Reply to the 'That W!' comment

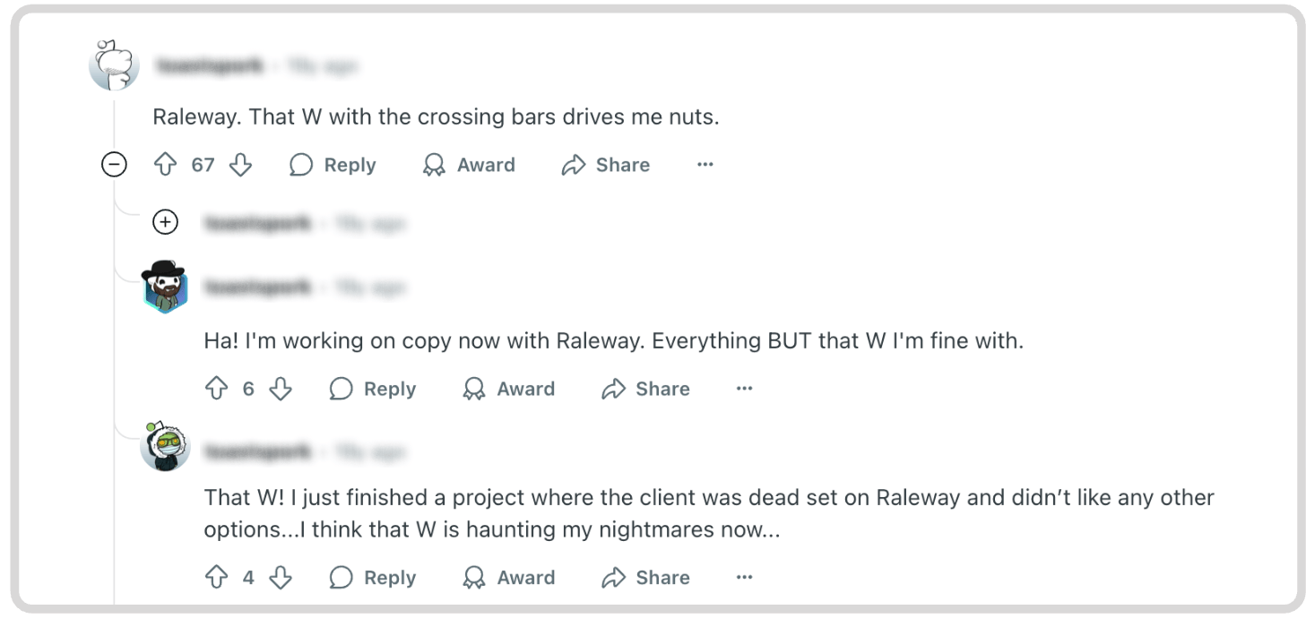372,578
